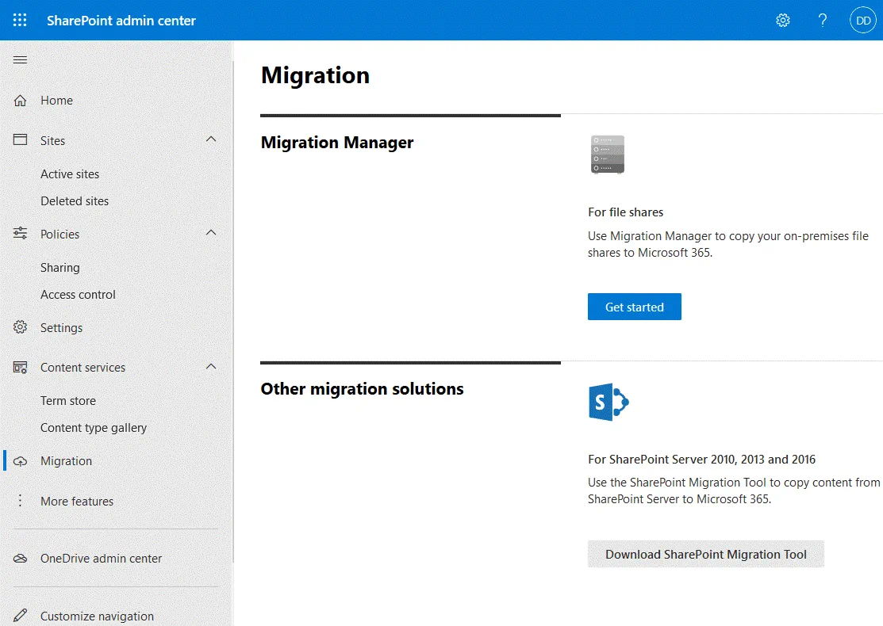Screen dimensions: 883x626
Task: Click the file share server icon
Action: click(x=606, y=155)
